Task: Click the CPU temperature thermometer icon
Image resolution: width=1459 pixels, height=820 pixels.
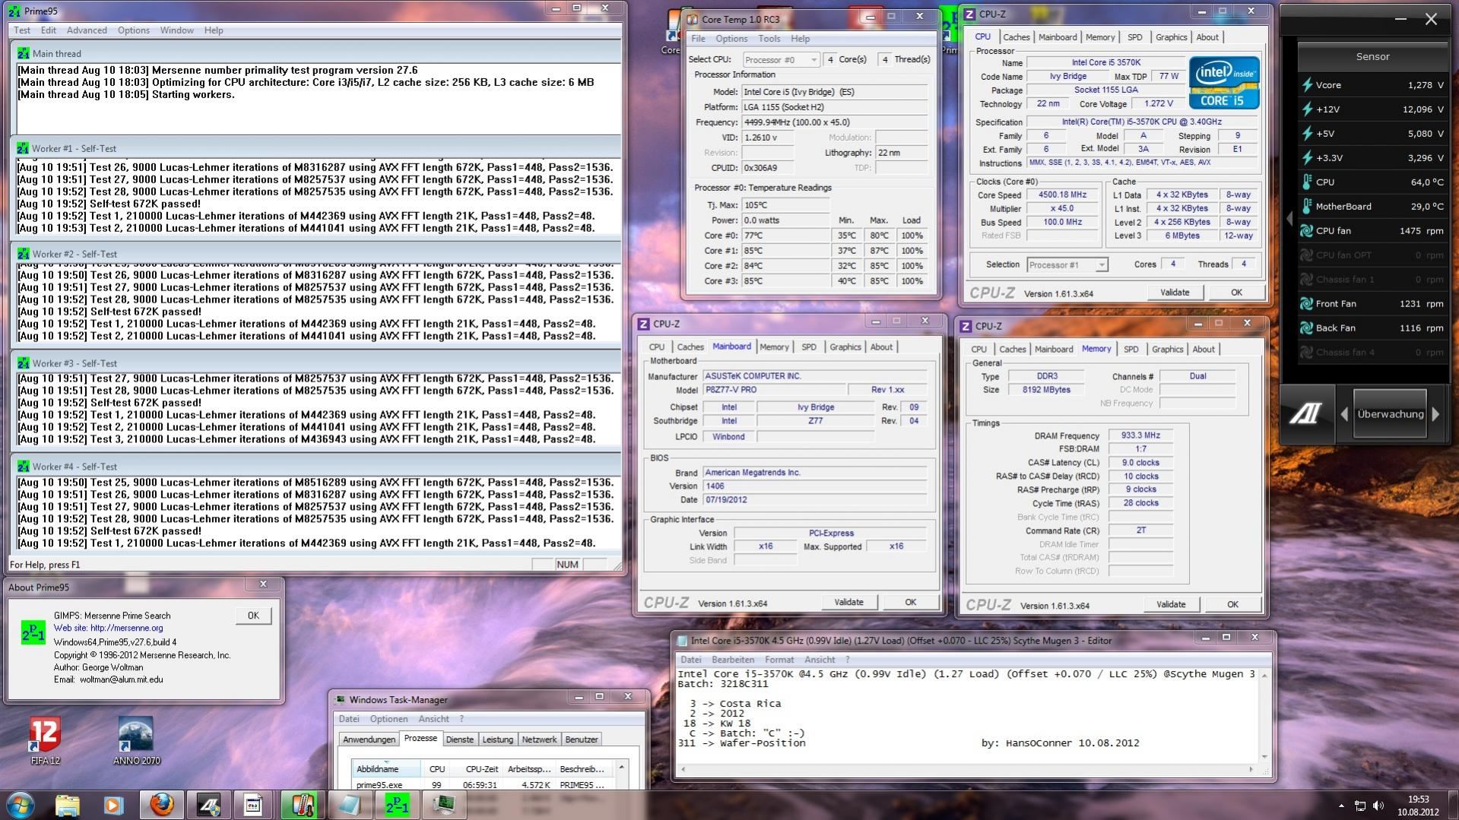Action: (x=1307, y=182)
